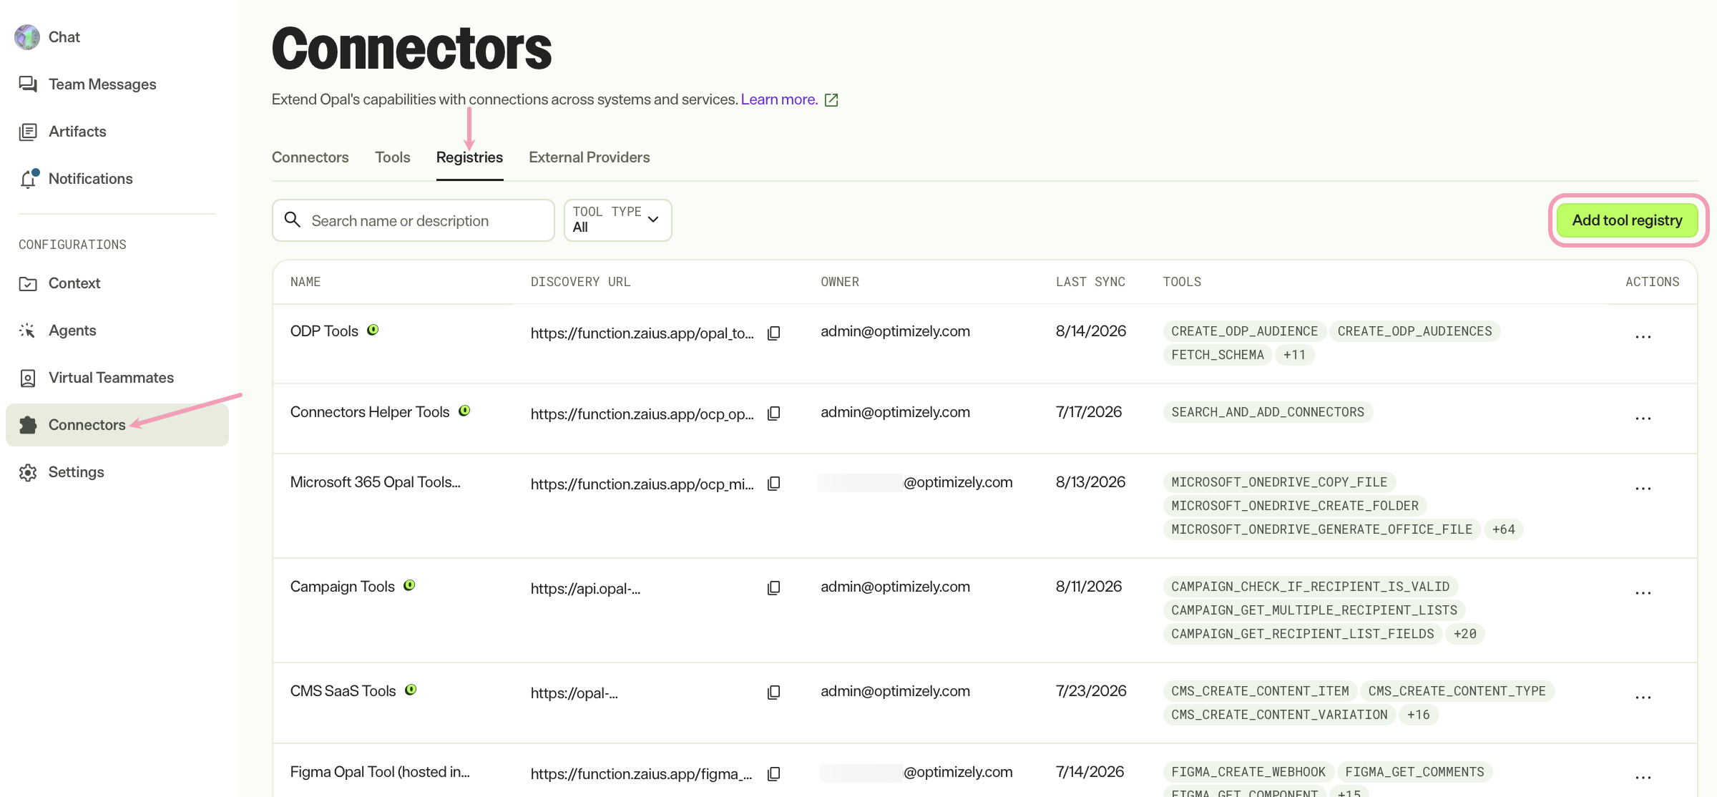Click the magnifier icon in the search box
Image resolution: width=1717 pixels, height=797 pixels.
pos(292,220)
